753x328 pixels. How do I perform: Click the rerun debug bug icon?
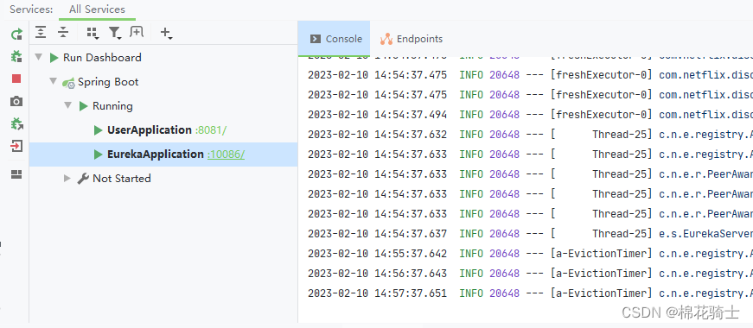click(16, 123)
